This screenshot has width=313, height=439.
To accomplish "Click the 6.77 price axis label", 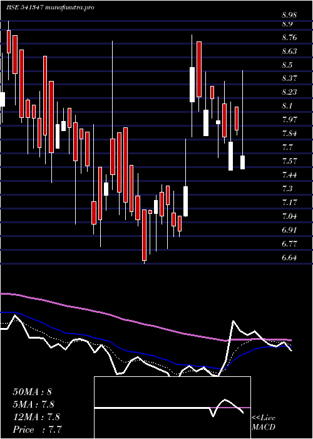I will click(x=289, y=243).
